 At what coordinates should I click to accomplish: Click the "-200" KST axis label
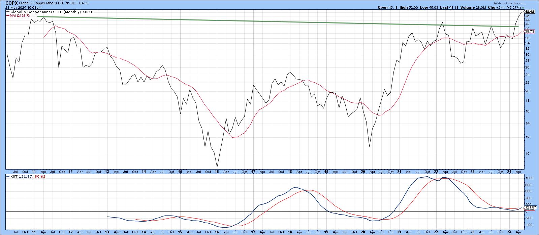pos(528,218)
